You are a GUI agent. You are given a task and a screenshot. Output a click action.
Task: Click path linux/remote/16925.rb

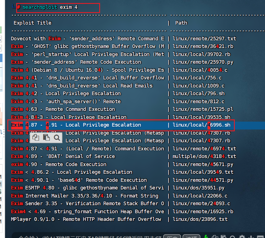tap(203, 211)
